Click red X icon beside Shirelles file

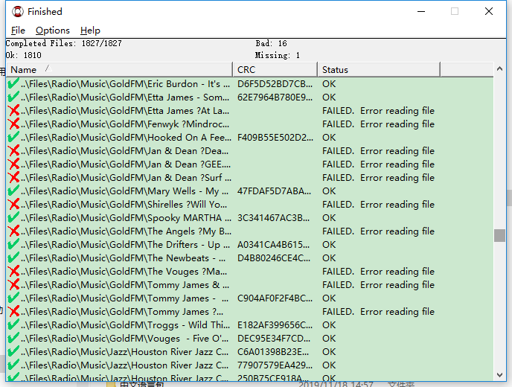[x=13, y=205]
